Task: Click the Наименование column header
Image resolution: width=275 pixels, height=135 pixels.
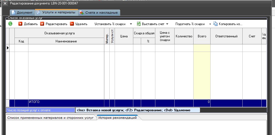Action: pyautogui.click(x=66, y=41)
